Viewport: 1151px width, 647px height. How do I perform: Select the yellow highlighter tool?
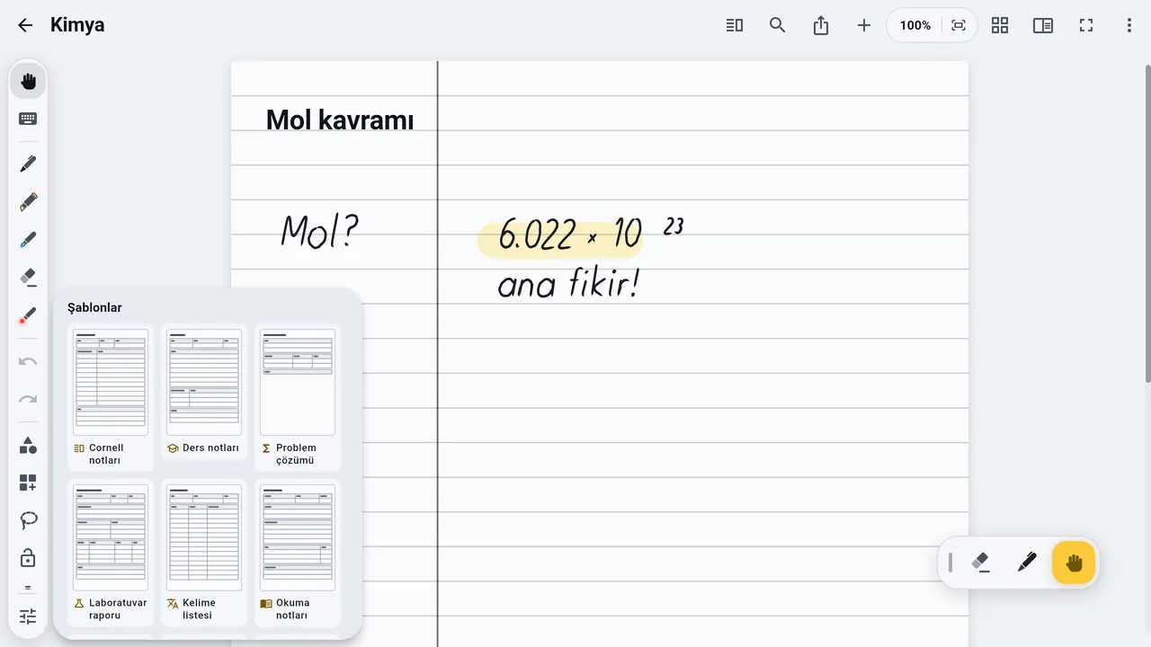[28, 202]
